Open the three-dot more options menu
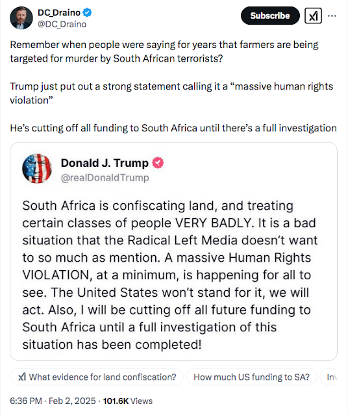 point(332,16)
